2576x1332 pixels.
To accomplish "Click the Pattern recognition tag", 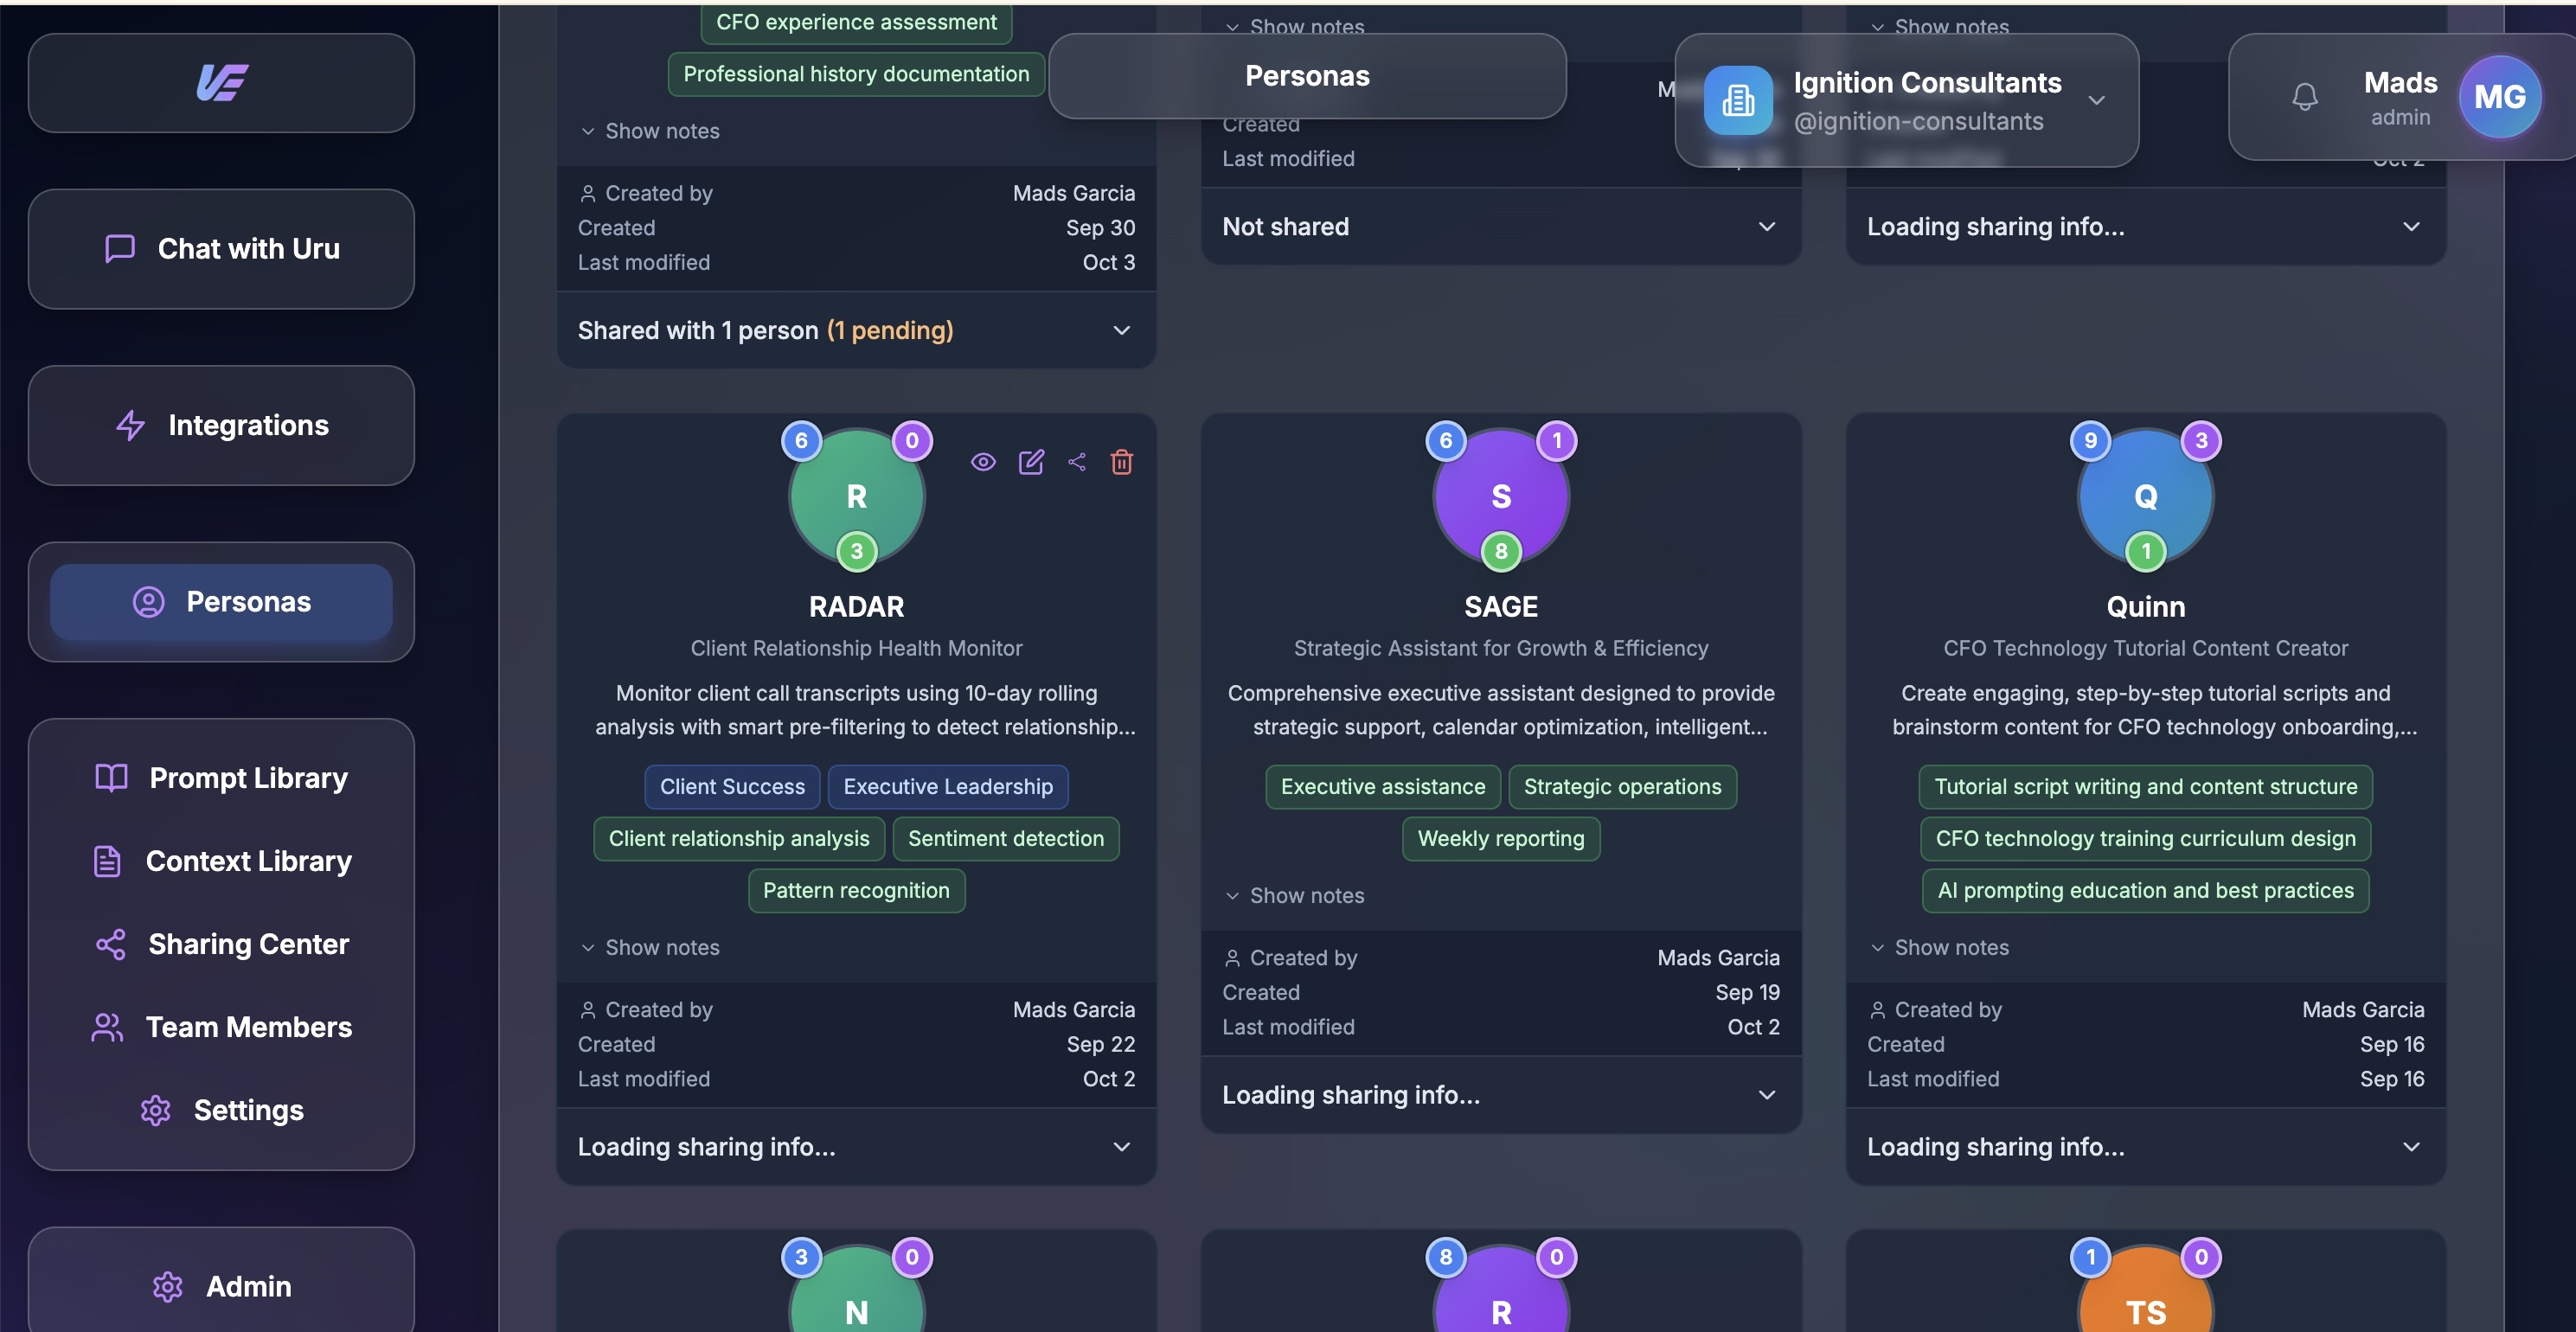I will [856, 890].
